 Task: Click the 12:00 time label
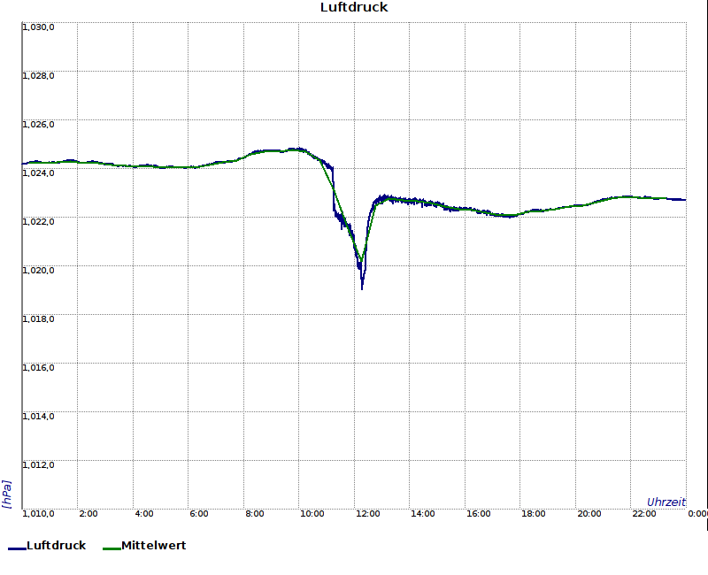[x=367, y=514]
